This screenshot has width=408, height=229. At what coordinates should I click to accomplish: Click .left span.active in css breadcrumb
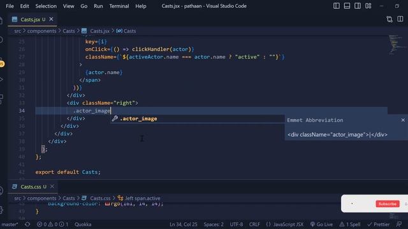point(143,198)
